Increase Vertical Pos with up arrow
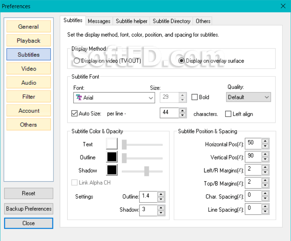This screenshot has height=241, width=291. point(265,154)
